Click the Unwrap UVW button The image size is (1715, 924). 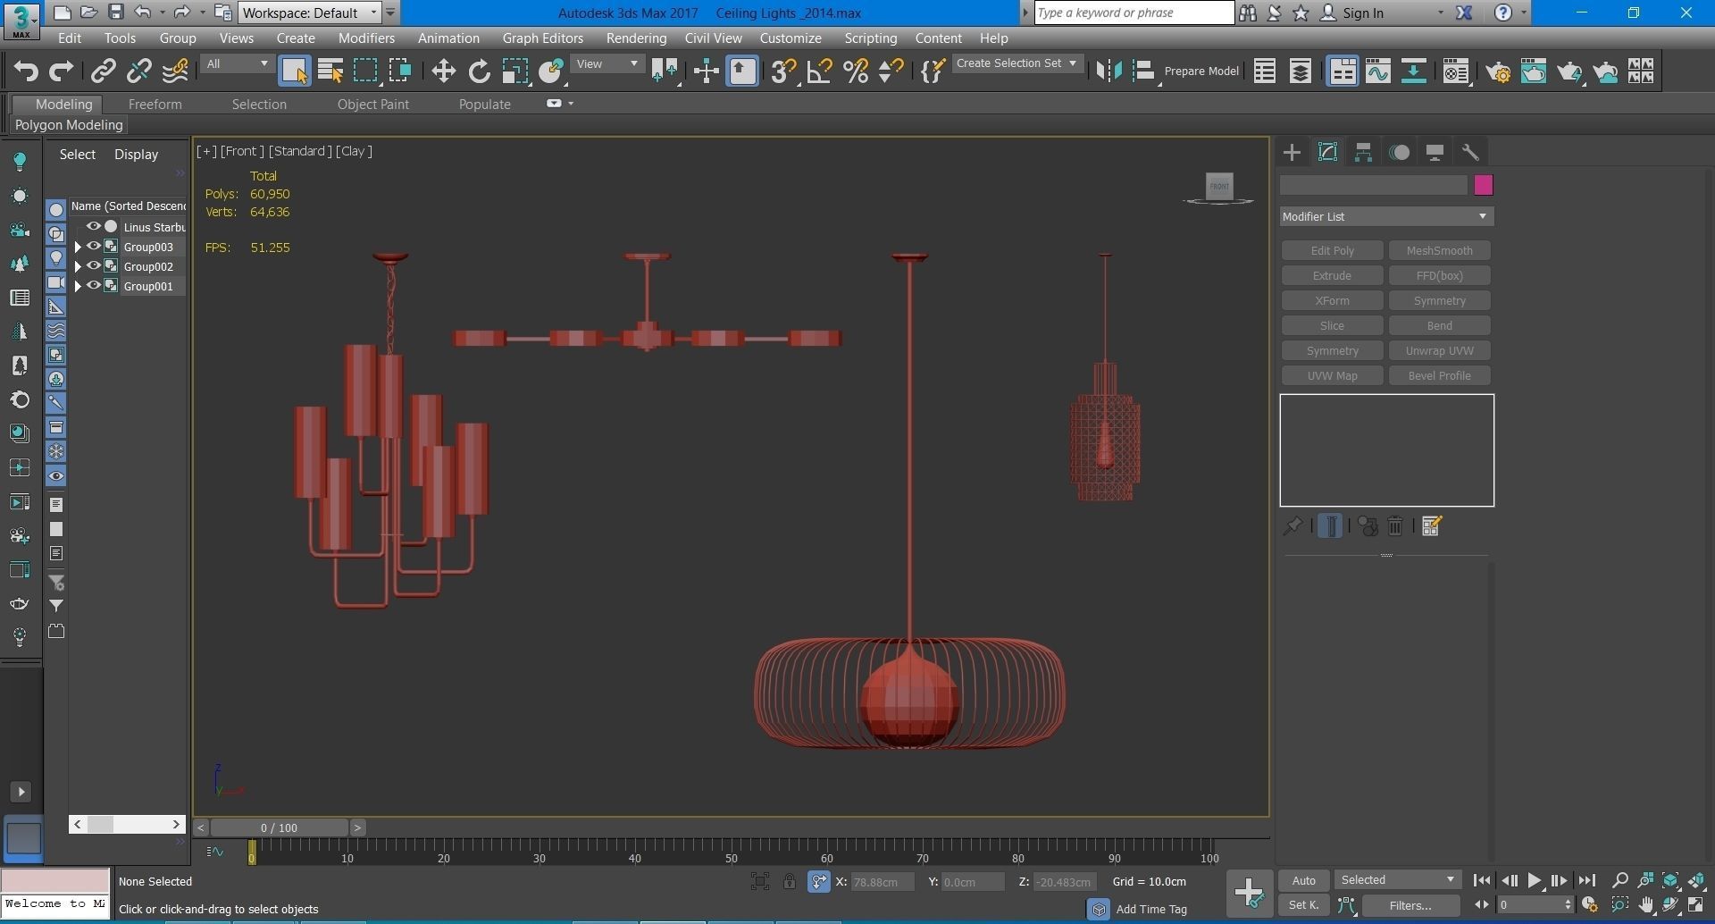point(1439,351)
